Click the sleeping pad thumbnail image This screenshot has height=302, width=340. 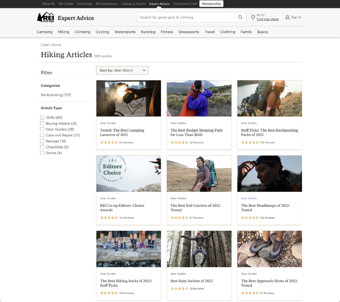[199, 98]
